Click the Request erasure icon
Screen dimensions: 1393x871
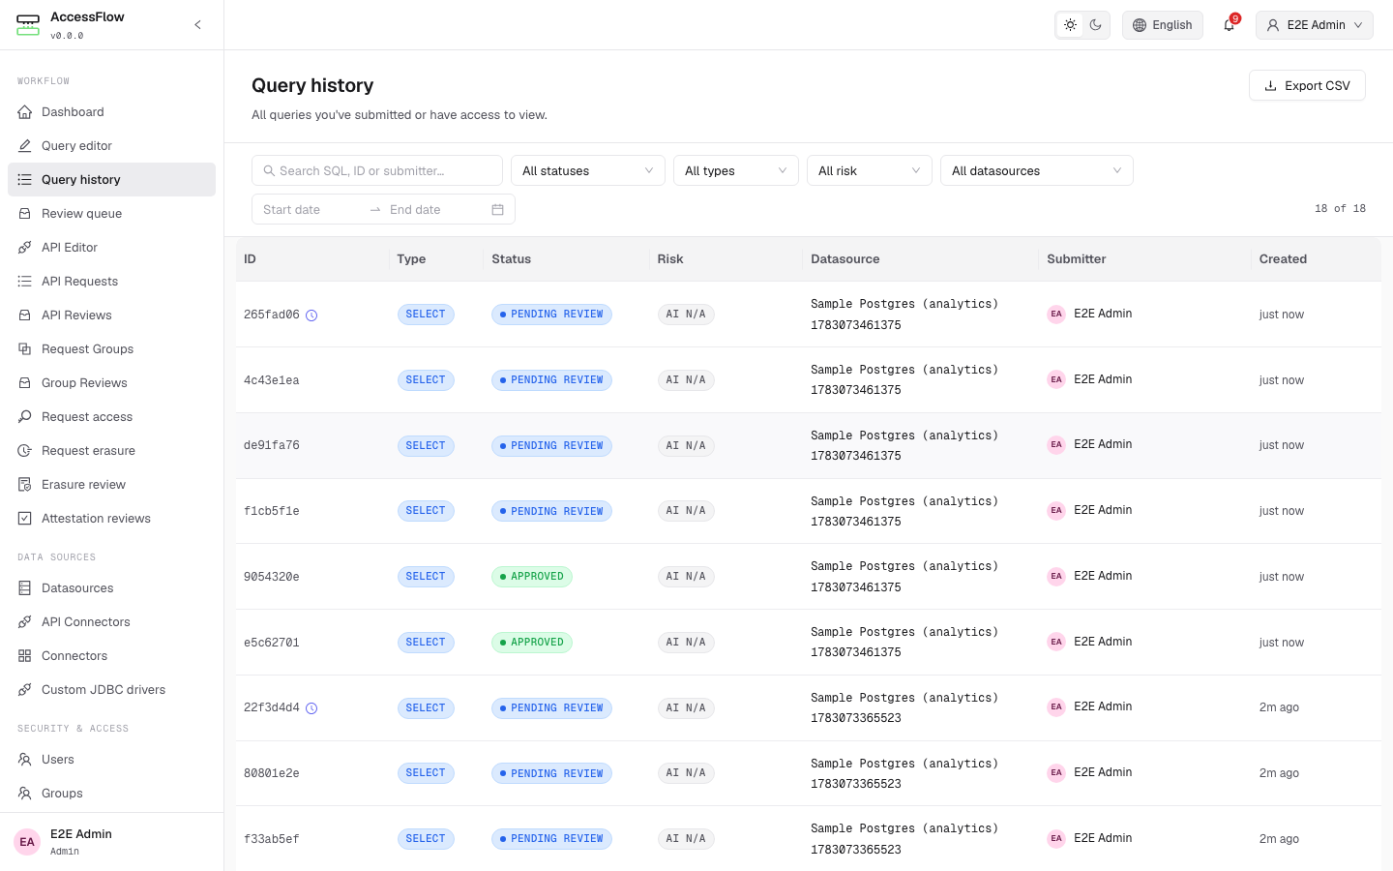pos(25,451)
